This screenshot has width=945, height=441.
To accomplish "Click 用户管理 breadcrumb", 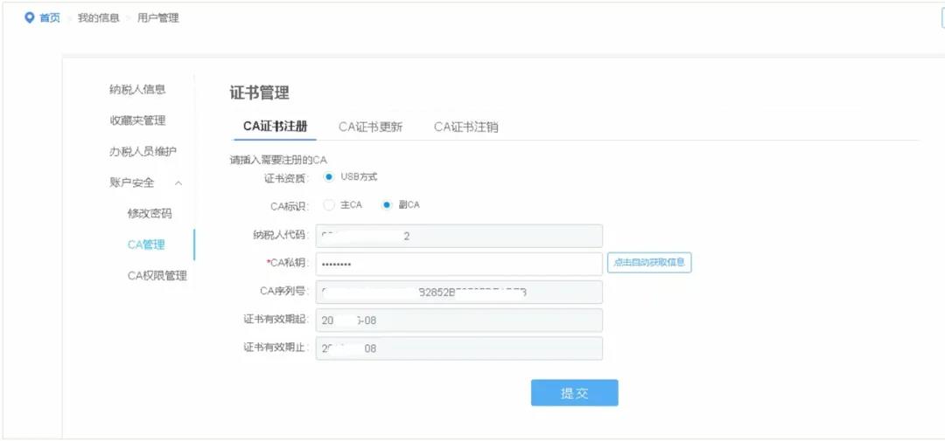I will [x=157, y=18].
